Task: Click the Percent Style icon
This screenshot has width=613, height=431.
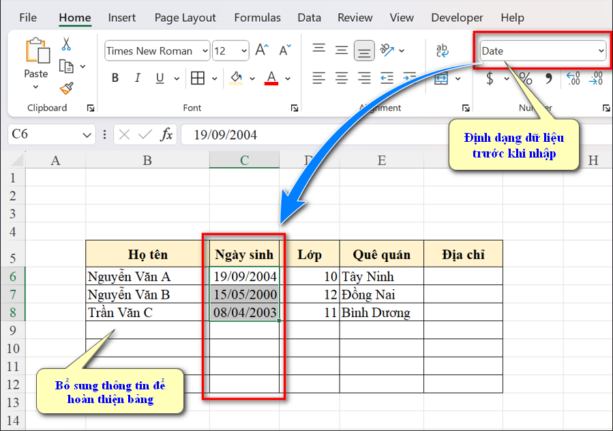Action: tap(526, 78)
